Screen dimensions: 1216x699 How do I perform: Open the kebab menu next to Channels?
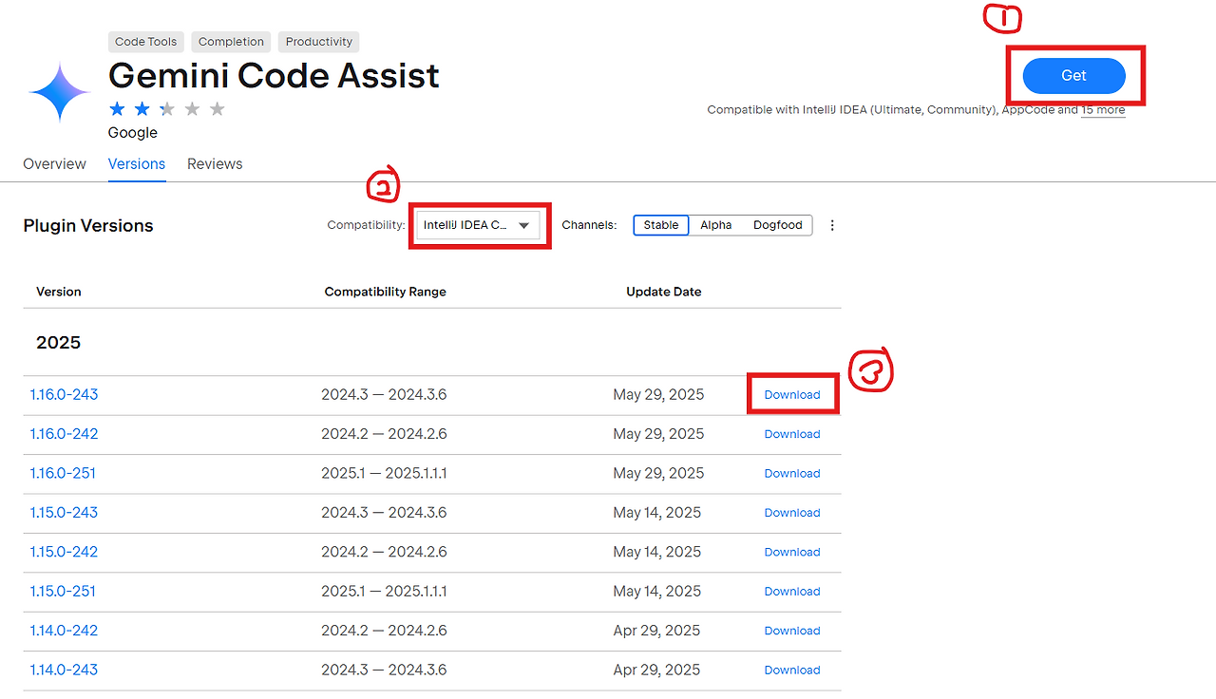pyautogui.click(x=832, y=225)
